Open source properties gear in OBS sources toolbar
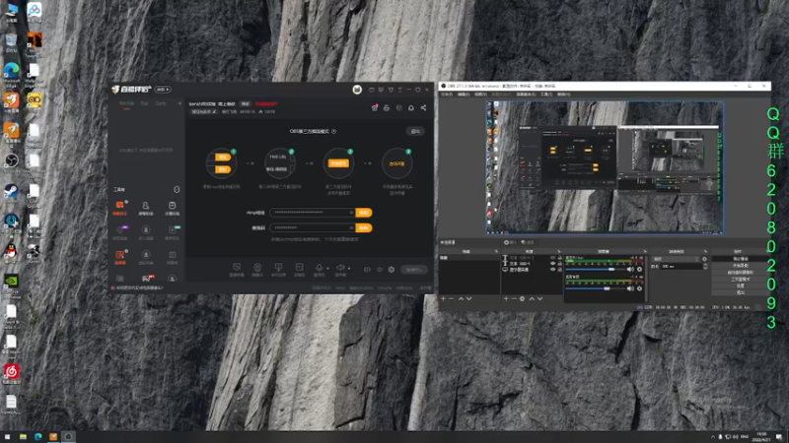 [x=522, y=299]
